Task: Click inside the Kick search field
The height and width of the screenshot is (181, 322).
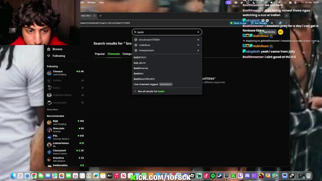Action: tap(167, 32)
